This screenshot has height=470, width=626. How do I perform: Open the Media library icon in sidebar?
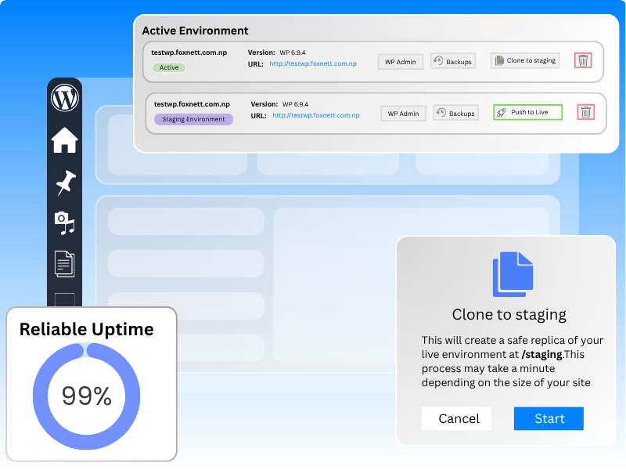[x=64, y=222]
